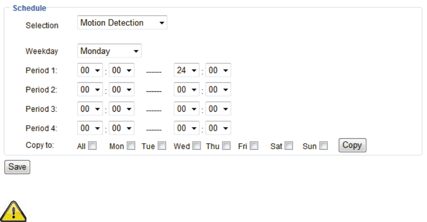Check the All copy-to checkbox

pyautogui.click(x=93, y=146)
